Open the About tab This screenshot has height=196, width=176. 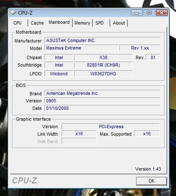pyautogui.click(x=119, y=23)
